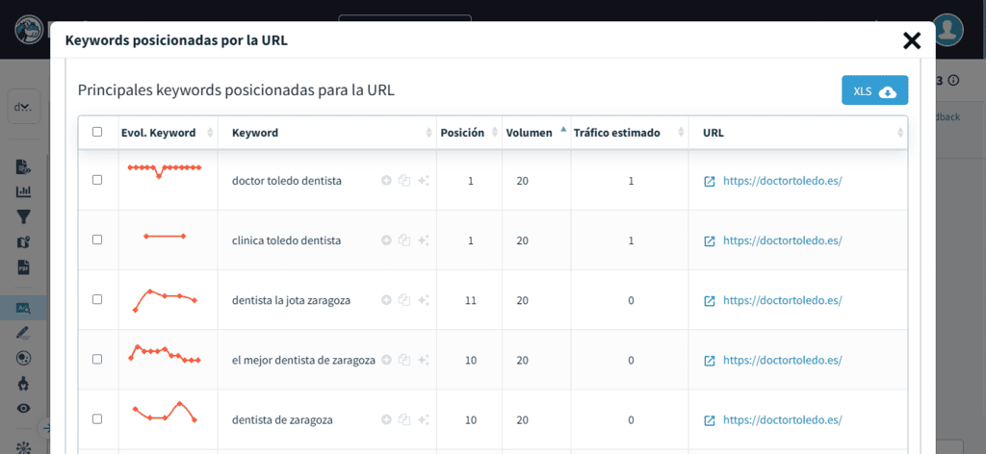Open the eye icon section in sidebar

[23, 408]
